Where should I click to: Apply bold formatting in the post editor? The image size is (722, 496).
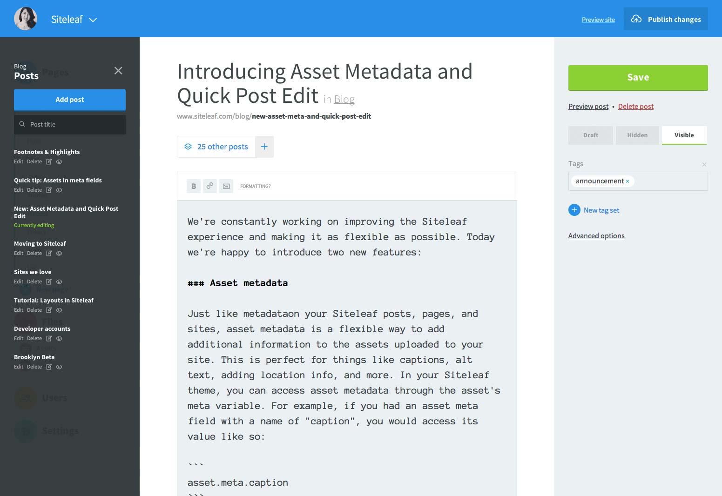point(193,186)
